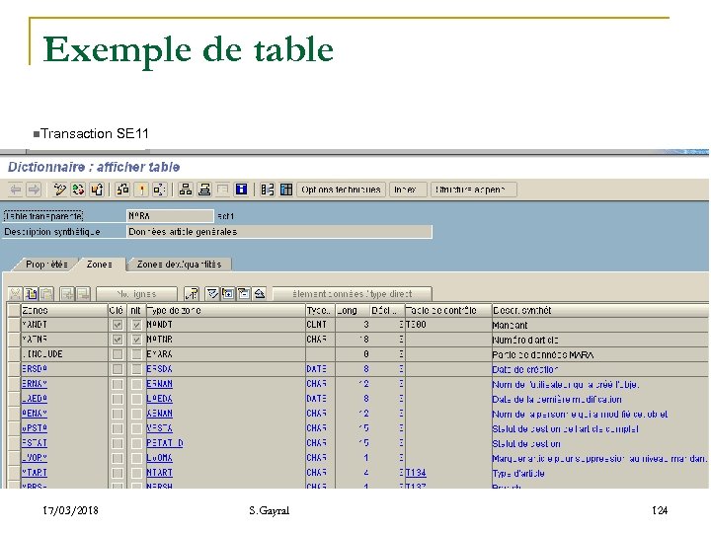Toggle Clé checkbox for MTART row
The image size is (711, 533).
[118, 473]
